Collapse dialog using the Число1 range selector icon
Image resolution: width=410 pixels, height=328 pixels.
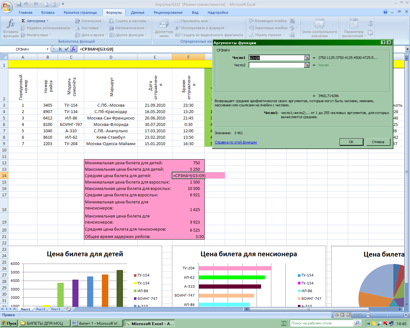(x=307, y=58)
